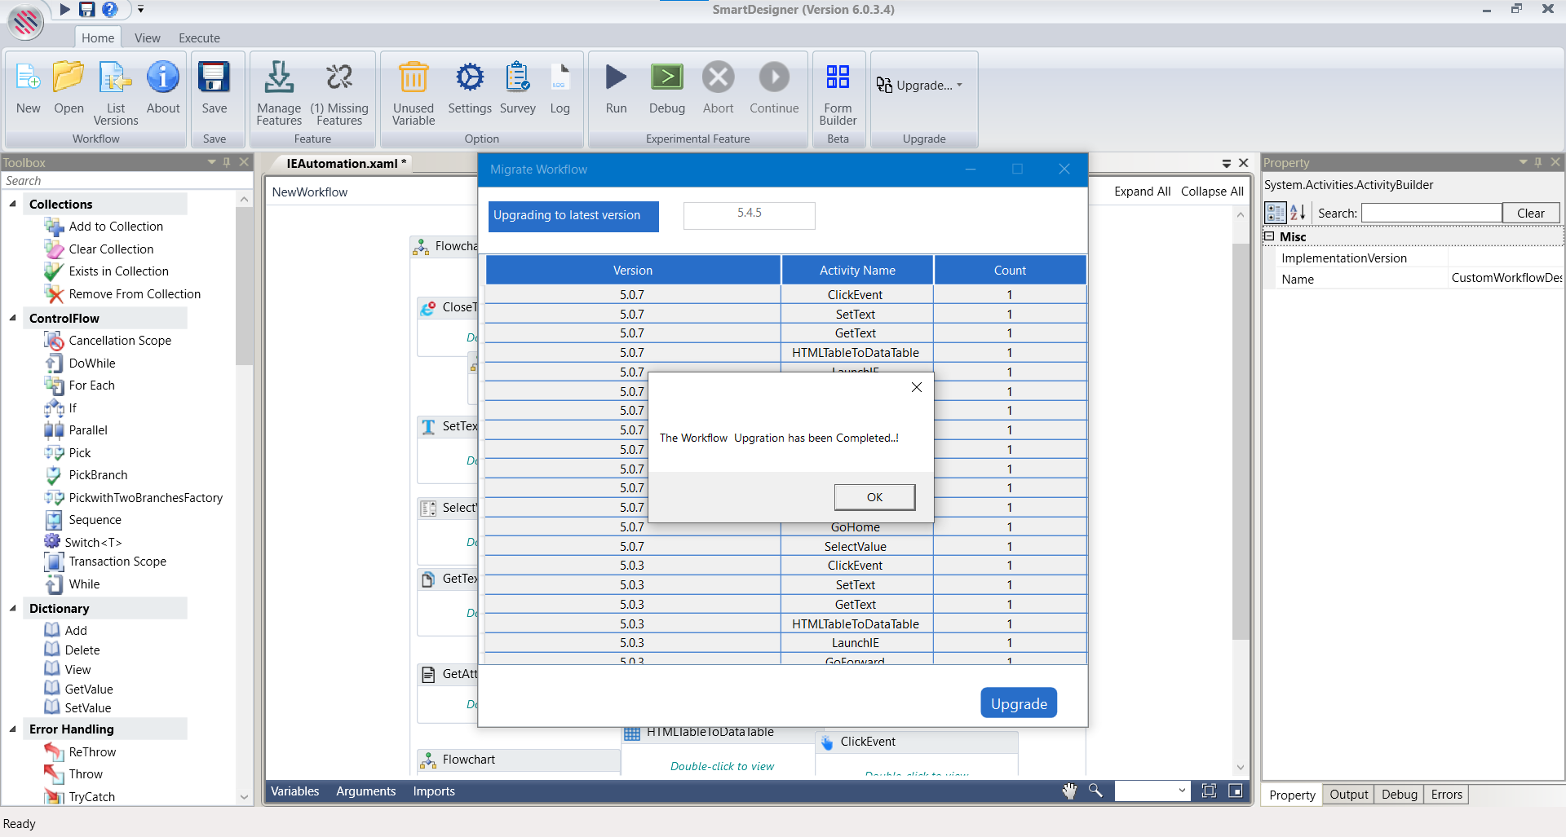This screenshot has width=1566, height=837.
Task: Open the Upgrade dropdown in ribbon
Action: pyautogui.click(x=920, y=85)
